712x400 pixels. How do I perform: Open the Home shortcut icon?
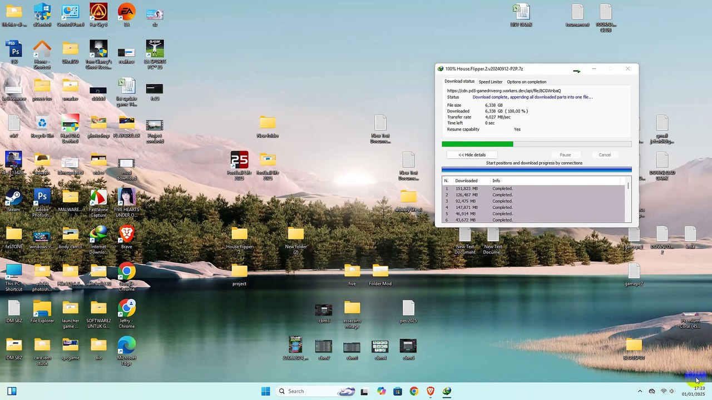coord(42,54)
